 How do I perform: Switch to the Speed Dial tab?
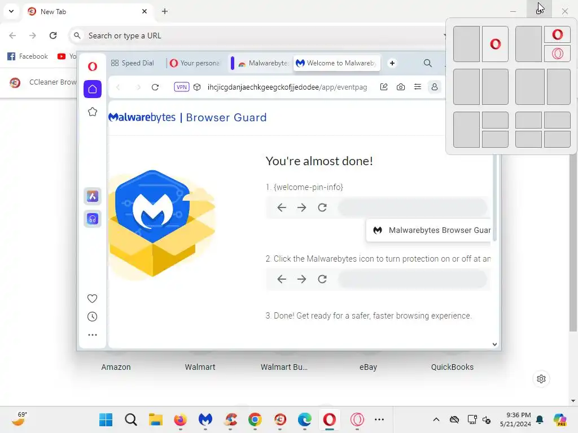[x=133, y=63]
